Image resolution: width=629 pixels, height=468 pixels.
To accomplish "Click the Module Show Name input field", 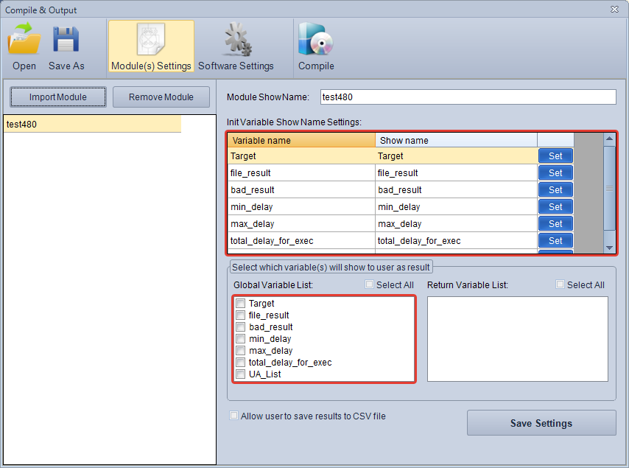I will pos(468,97).
